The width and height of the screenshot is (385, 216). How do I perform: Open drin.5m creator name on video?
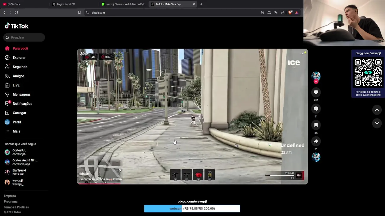coord(85,174)
